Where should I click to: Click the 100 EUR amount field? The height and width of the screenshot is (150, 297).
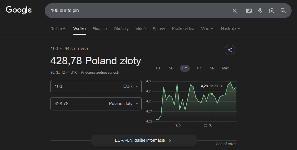67,86
